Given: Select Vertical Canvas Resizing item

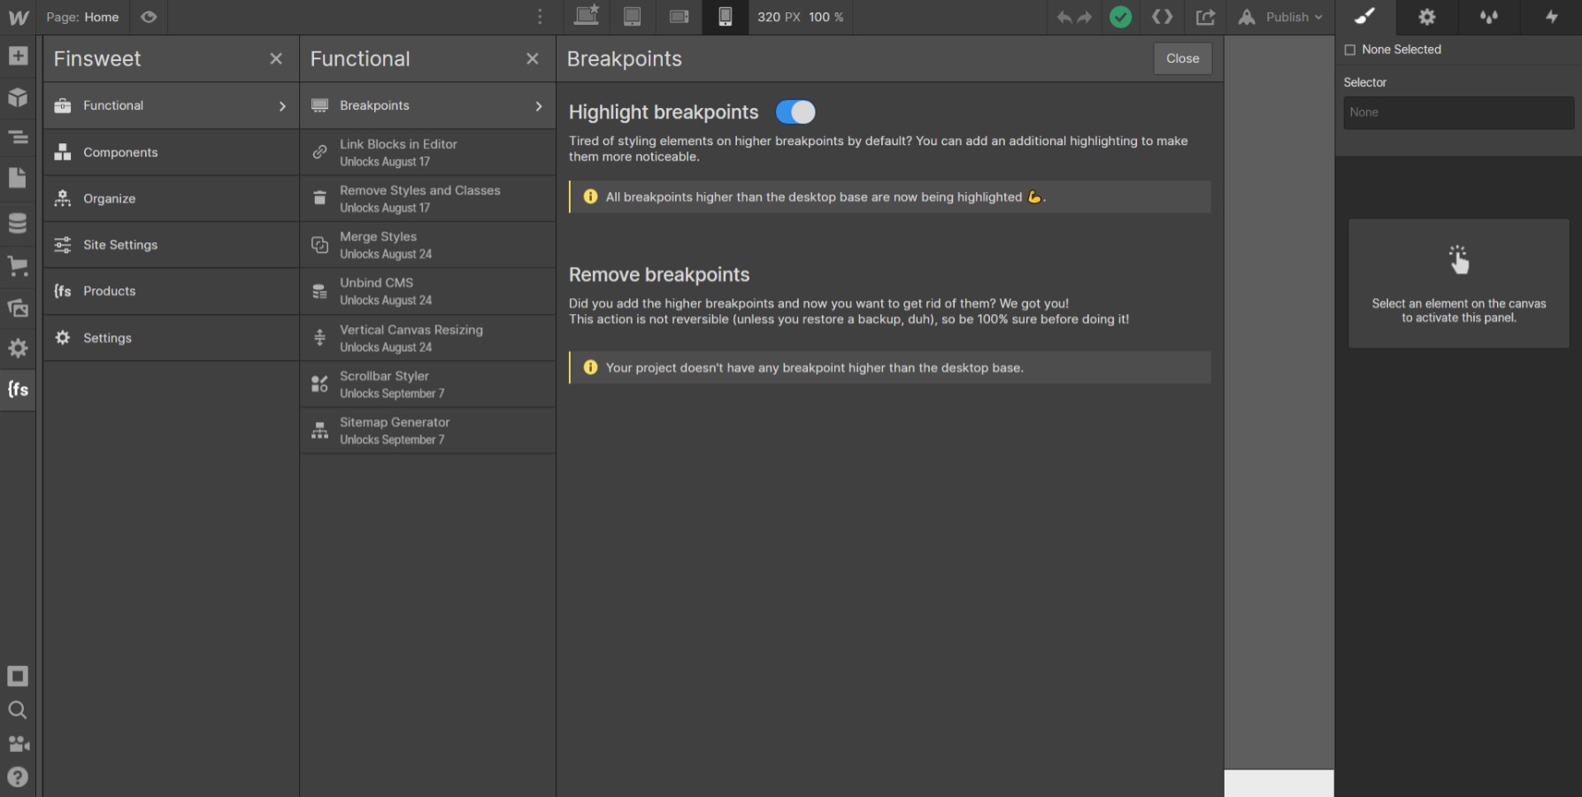Looking at the screenshot, I should (428, 338).
